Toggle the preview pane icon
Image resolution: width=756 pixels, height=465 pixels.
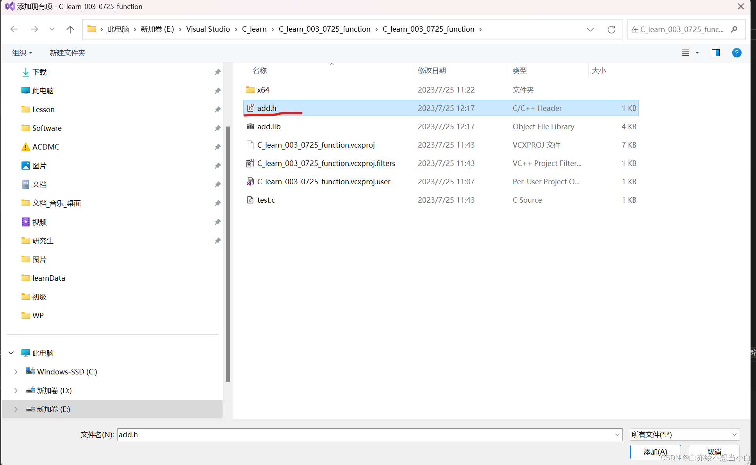pos(715,53)
